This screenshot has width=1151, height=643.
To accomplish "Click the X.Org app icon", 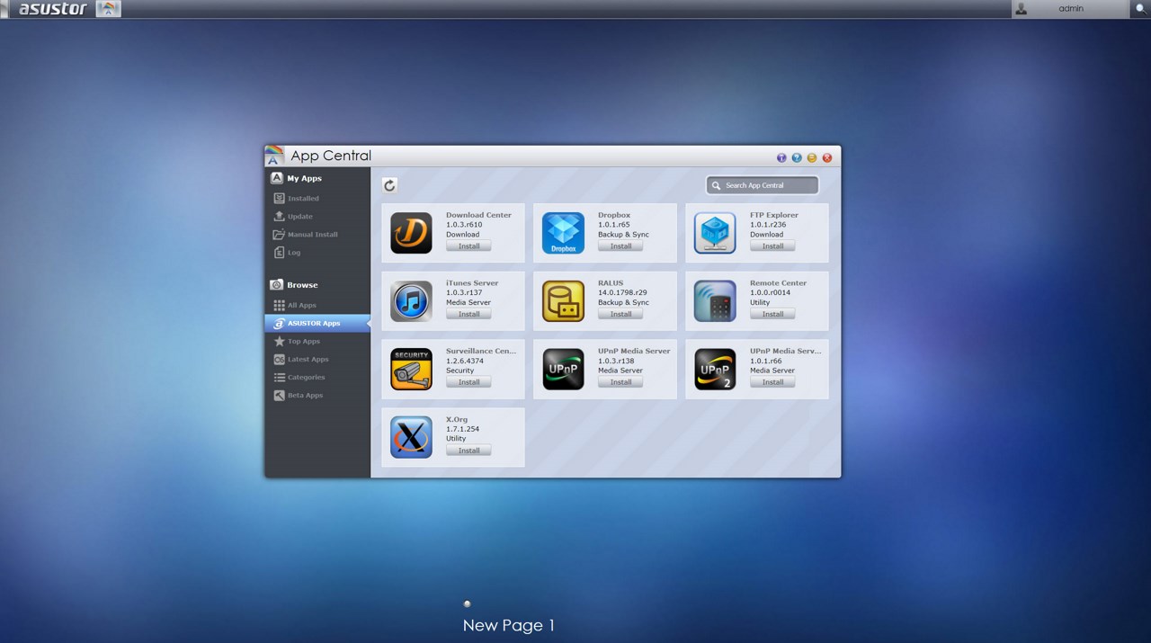I will click(x=411, y=437).
